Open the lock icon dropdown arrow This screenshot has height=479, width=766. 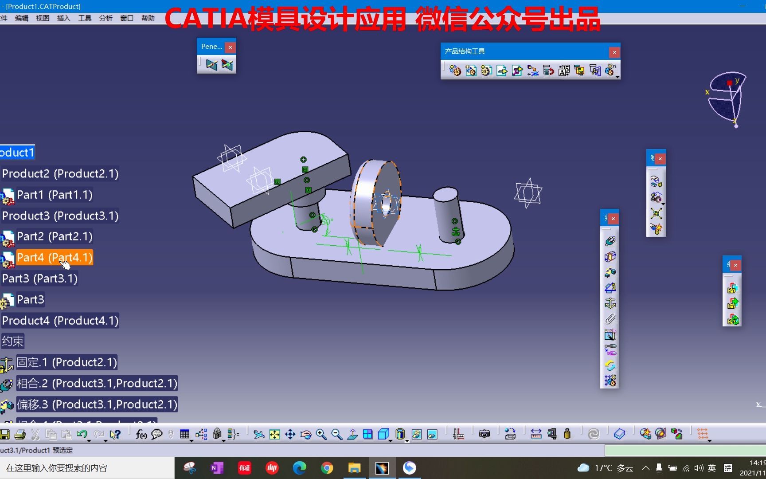click(x=223, y=440)
